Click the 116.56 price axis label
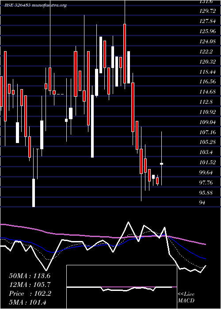Viewport: 221px width, 309px height. [207, 82]
